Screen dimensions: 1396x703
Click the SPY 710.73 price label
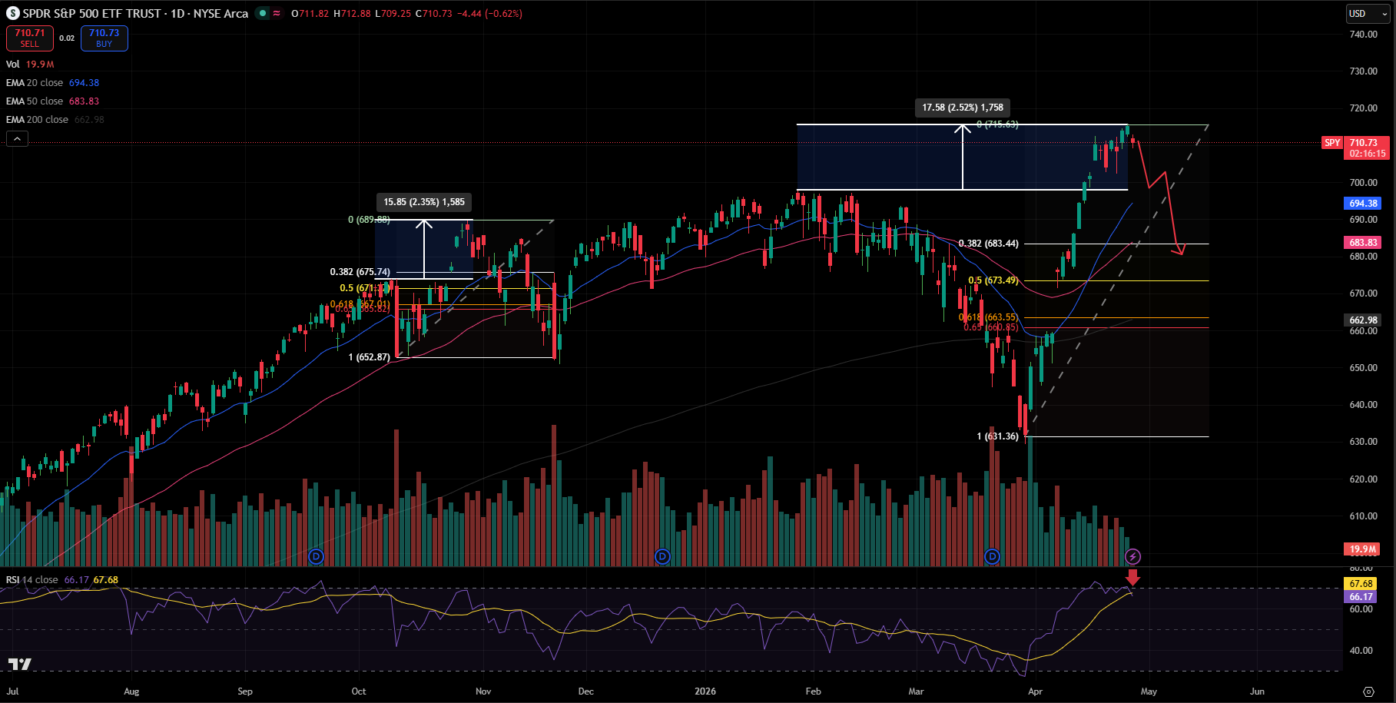coord(1355,148)
